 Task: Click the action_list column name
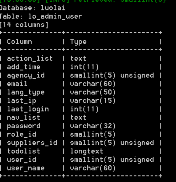30,59
